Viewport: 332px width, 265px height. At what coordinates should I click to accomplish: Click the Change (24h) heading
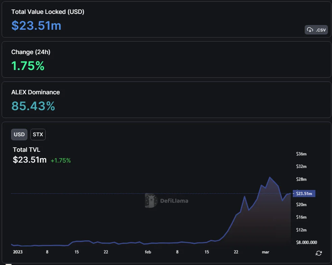(x=31, y=52)
